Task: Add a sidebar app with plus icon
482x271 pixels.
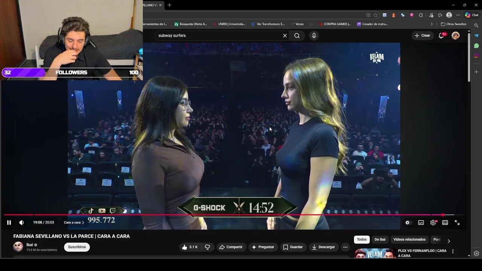Action: 476,72
